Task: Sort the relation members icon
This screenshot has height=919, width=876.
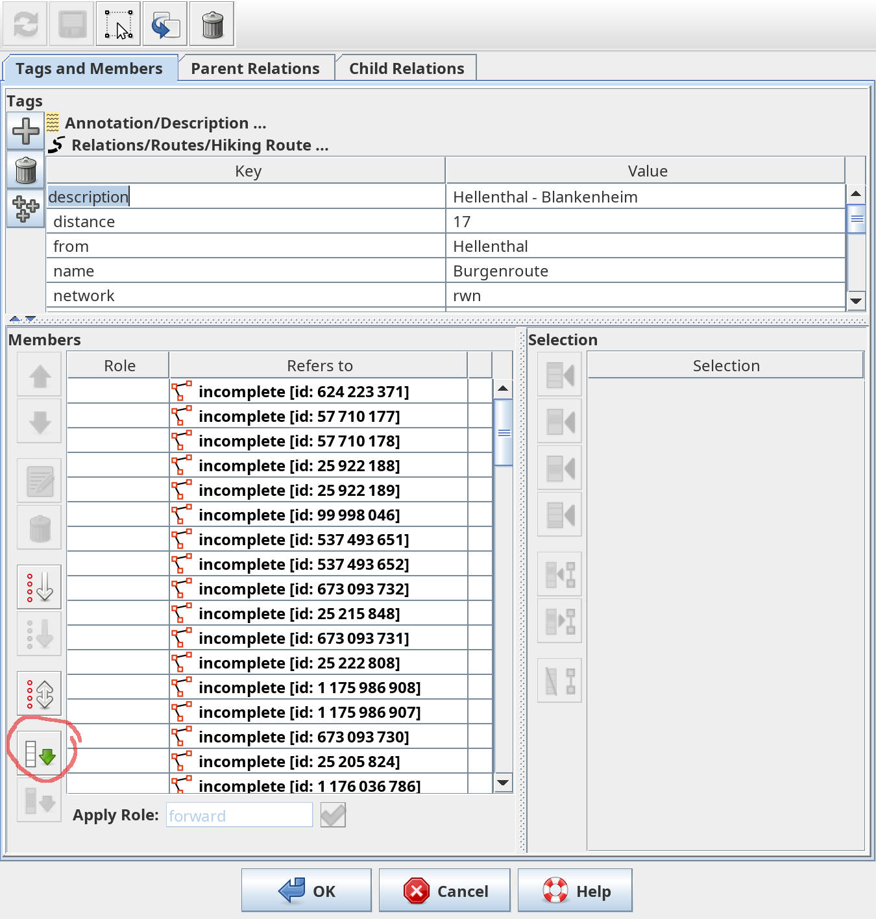Action: 40,587
